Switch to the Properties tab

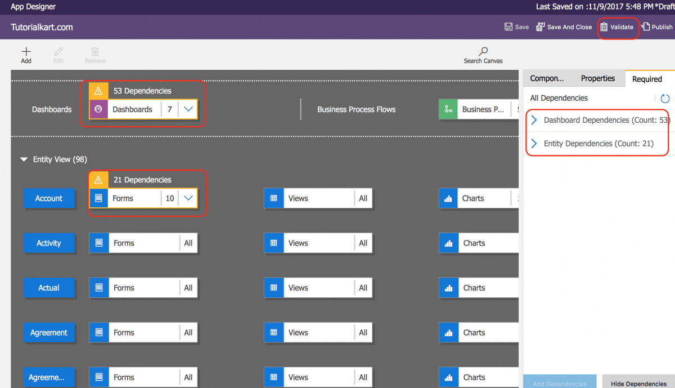pyautogui.click(x=597, y=78)
